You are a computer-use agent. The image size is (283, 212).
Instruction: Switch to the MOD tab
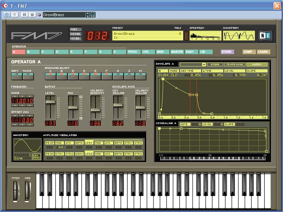click(163, 52)
